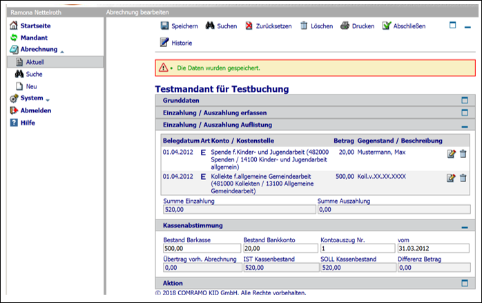Click the Drucken text button
The image size is (482, 303).
363,26
